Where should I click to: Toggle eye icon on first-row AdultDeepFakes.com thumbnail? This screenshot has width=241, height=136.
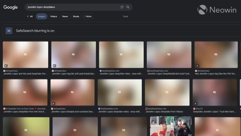(169, 54)
